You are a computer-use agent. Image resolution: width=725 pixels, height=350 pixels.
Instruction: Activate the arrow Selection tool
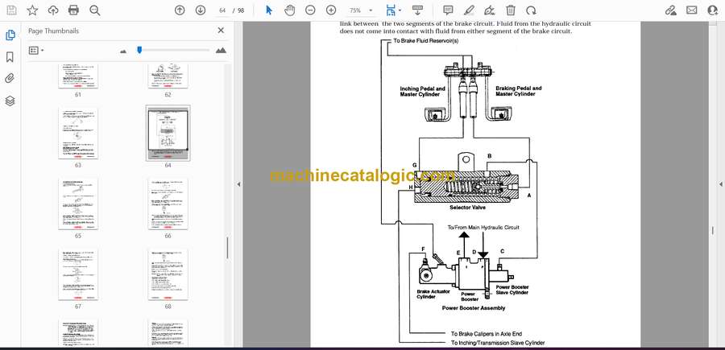[x=269, y=10]
